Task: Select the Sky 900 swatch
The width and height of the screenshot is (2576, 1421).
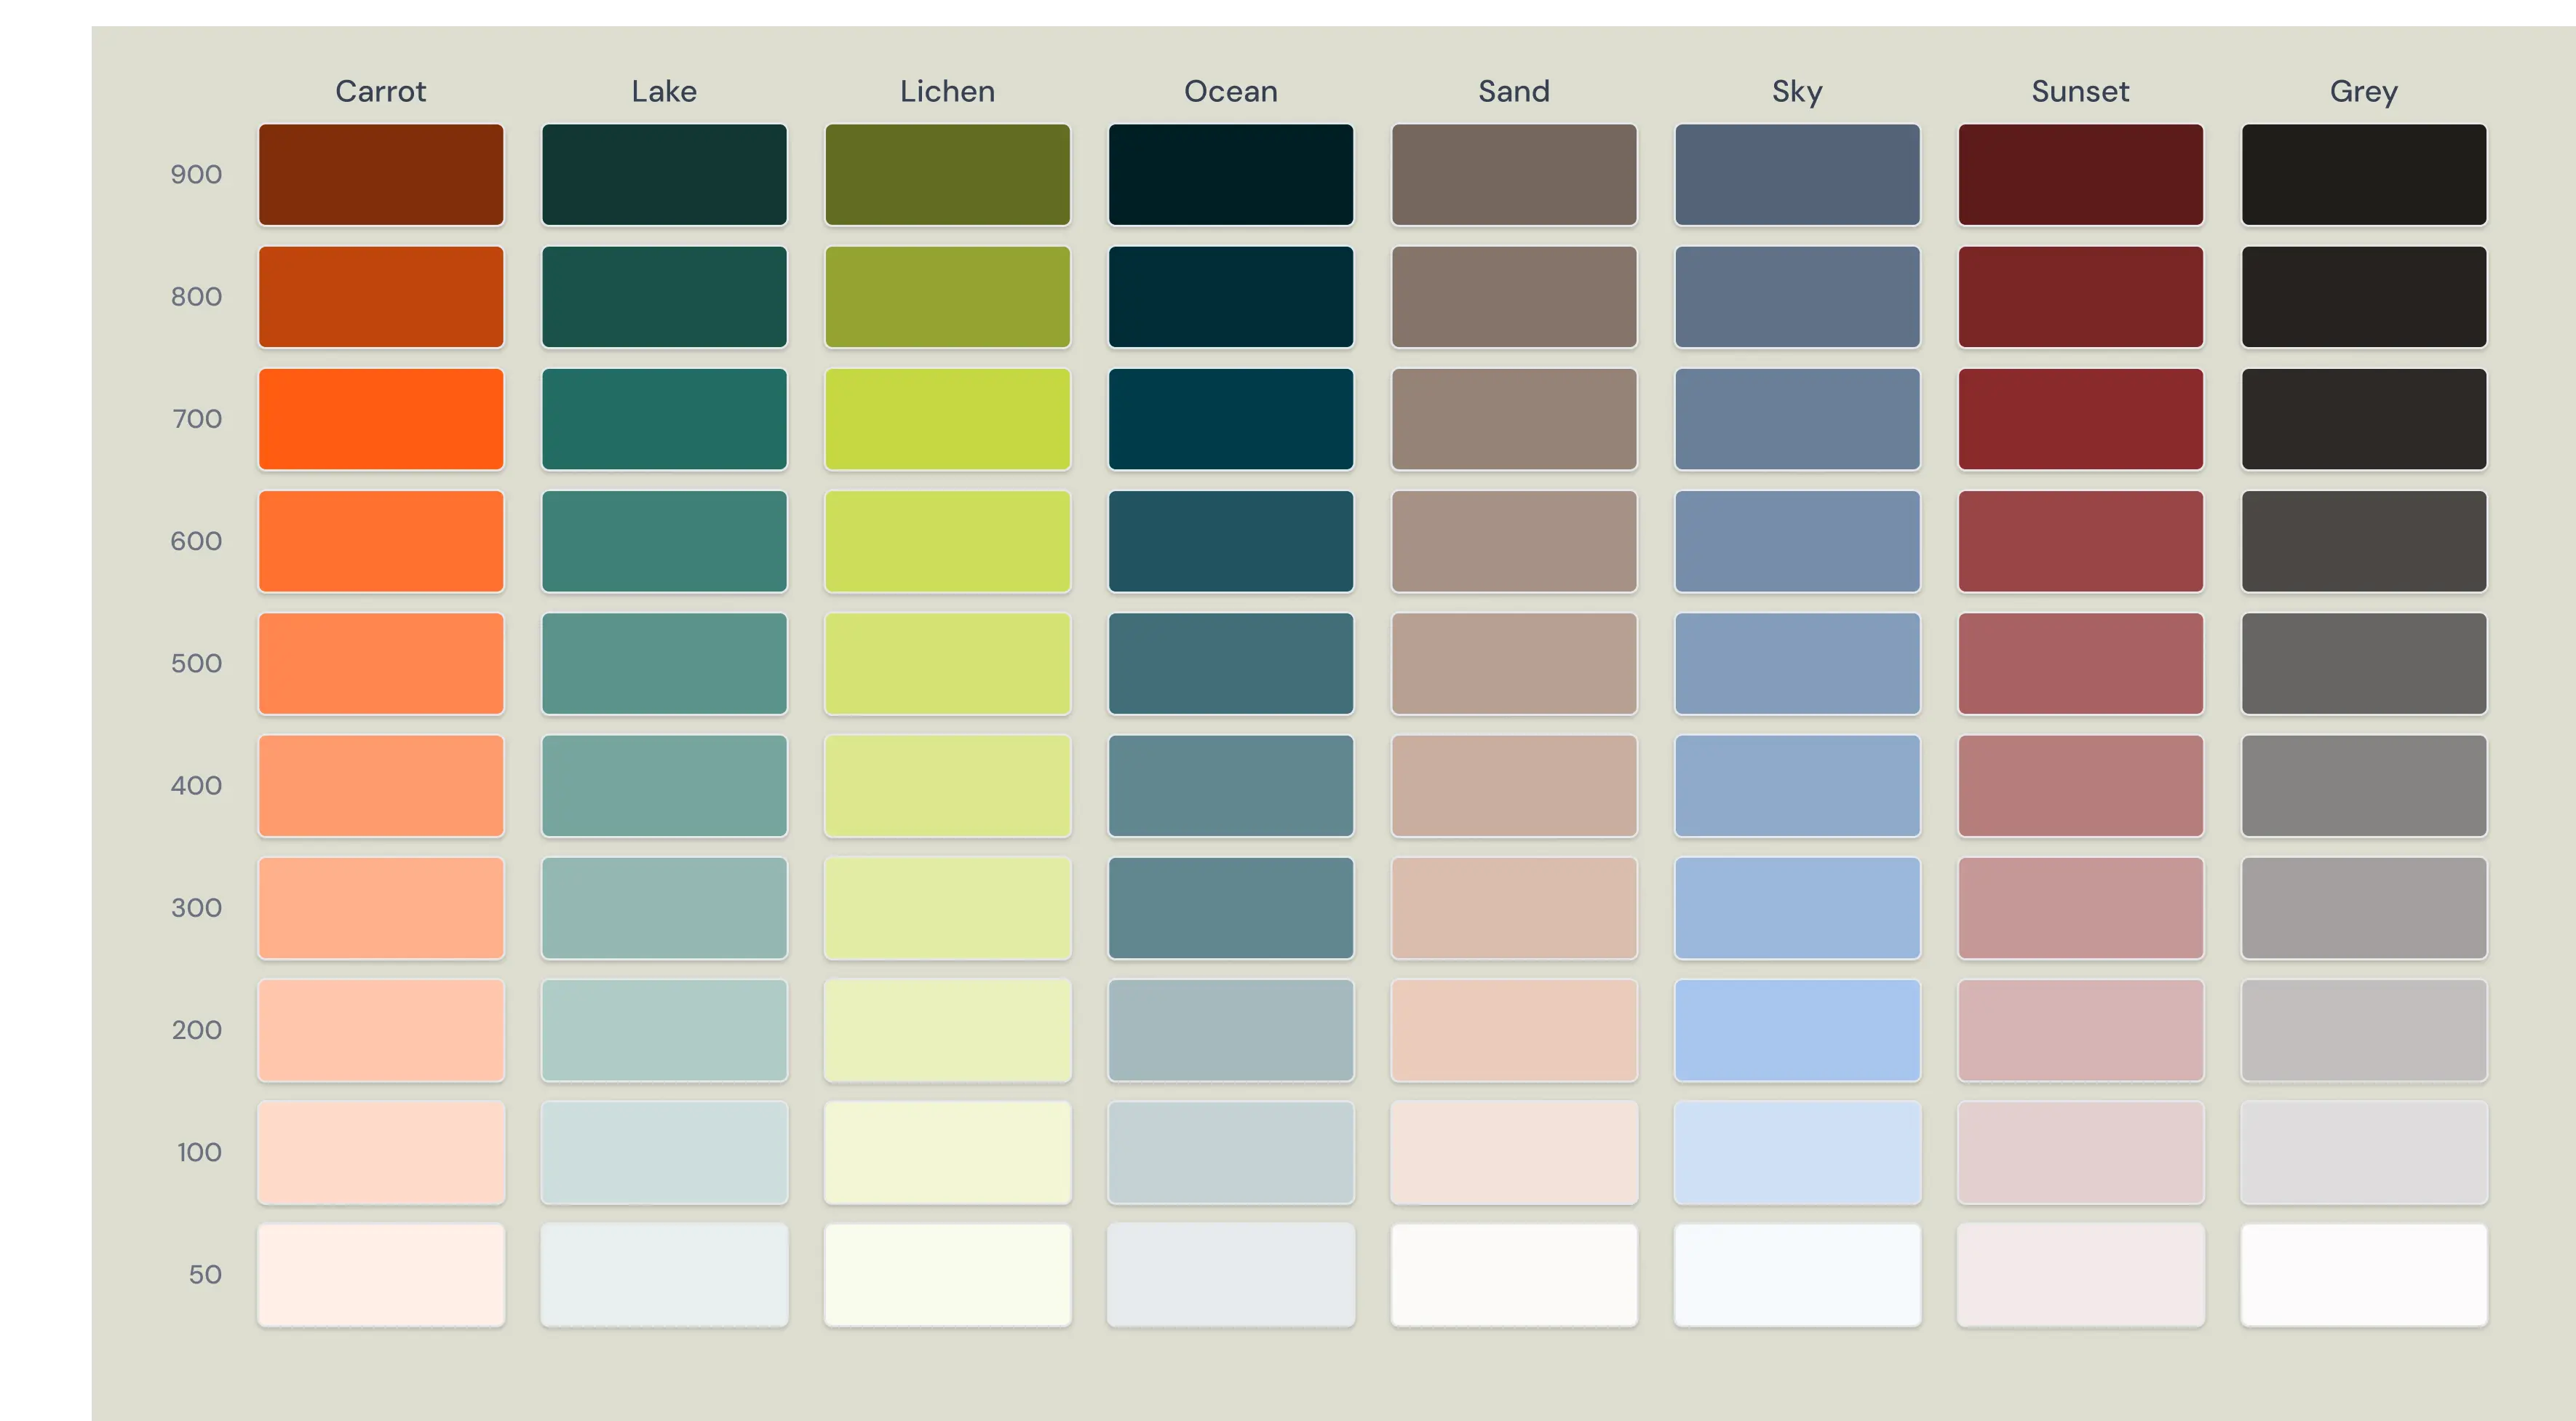Action: pyautogui.click(x=1797, y=175)
